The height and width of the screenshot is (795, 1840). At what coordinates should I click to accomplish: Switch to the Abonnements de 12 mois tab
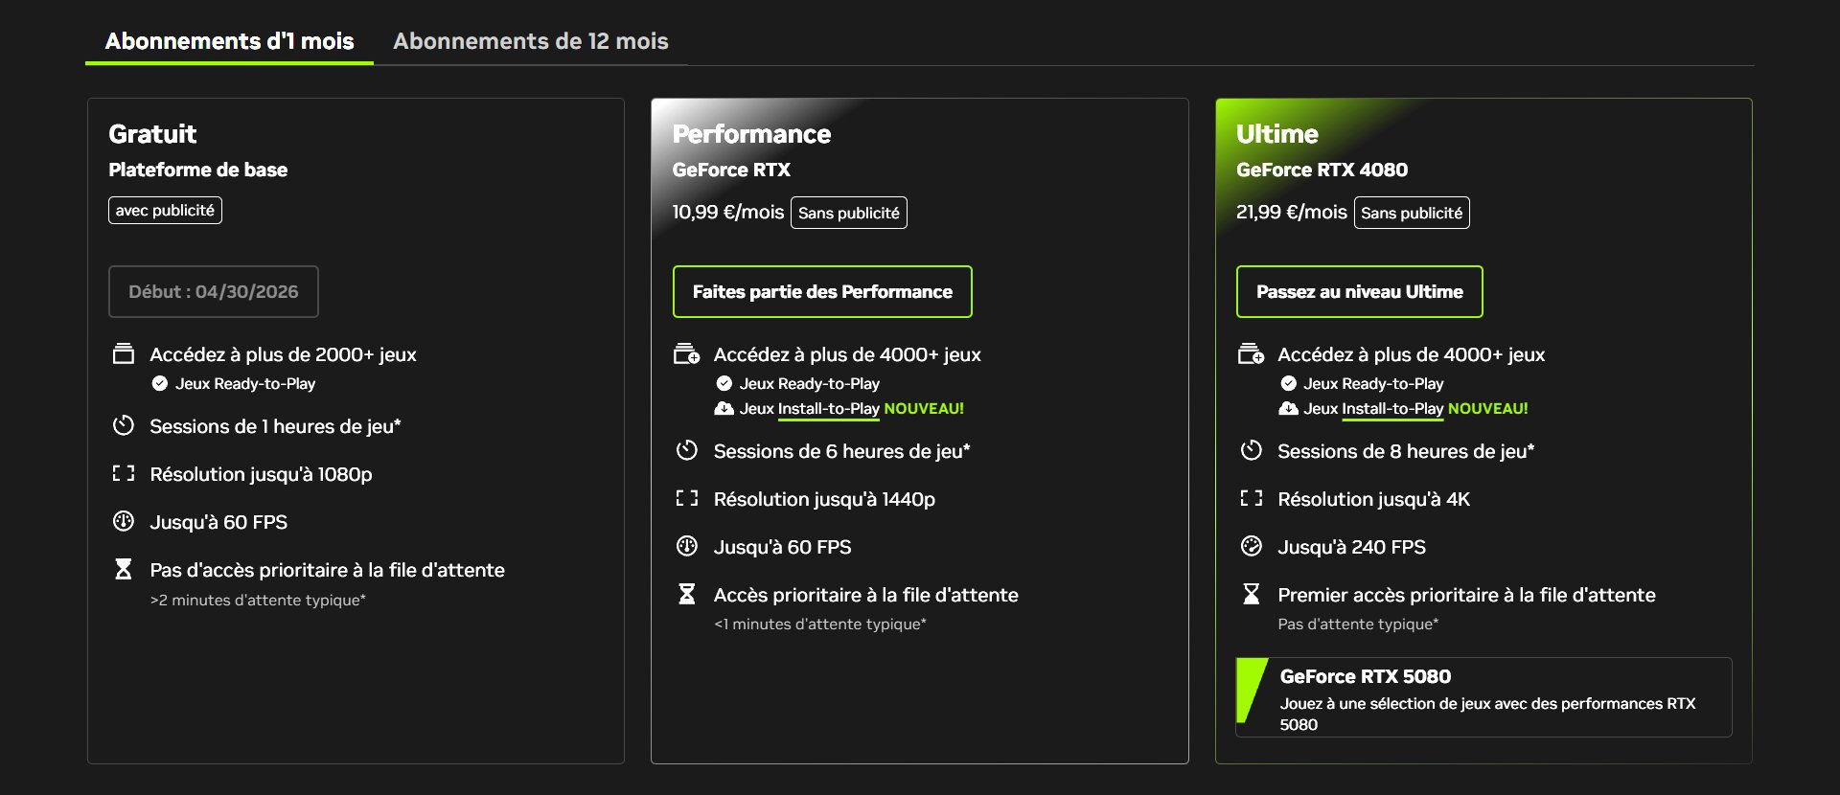pos(530,41)
